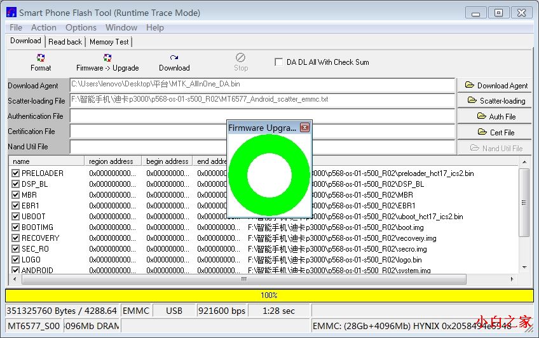539x338 pixels.
Task: Click the green ring status indicator
Action: [269, 175]
